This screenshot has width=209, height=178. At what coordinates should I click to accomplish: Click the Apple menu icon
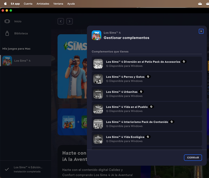pos(5,3)
